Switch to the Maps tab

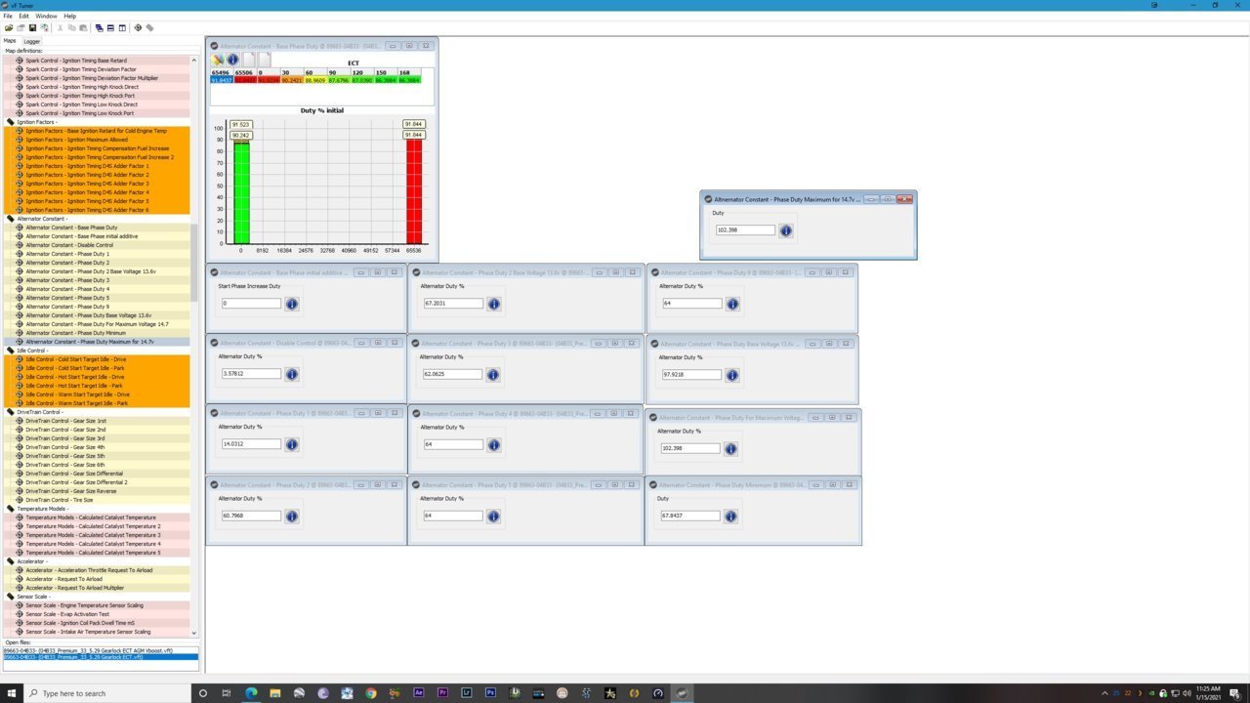(10, 41)
